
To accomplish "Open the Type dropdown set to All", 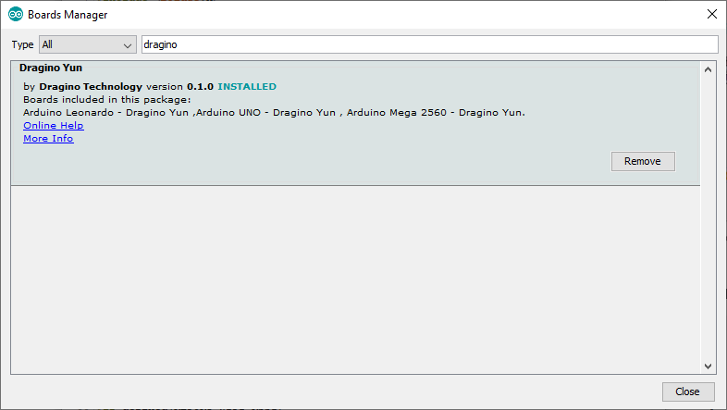I will [88, 44].
